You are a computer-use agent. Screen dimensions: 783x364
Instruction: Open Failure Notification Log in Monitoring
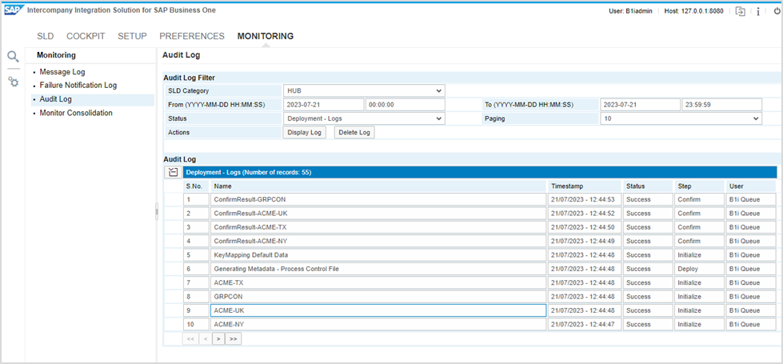point(78,86)
